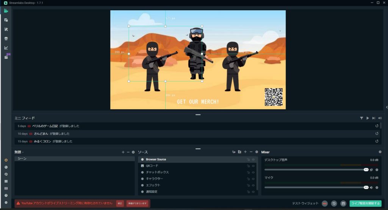
Task: Open settings gear for デスクトップ音声
Action: click(x=377, y=170)
